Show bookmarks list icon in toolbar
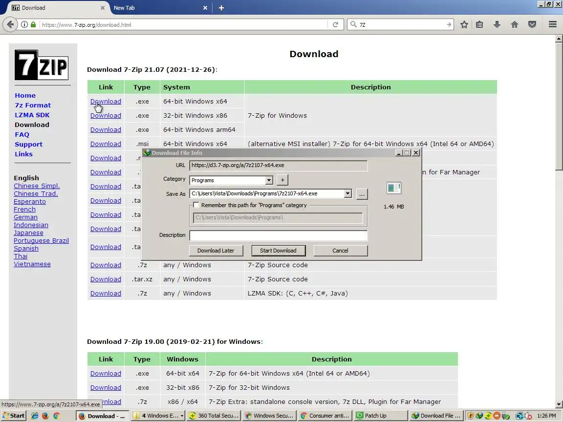563x422 pixels. click(479, 24)
